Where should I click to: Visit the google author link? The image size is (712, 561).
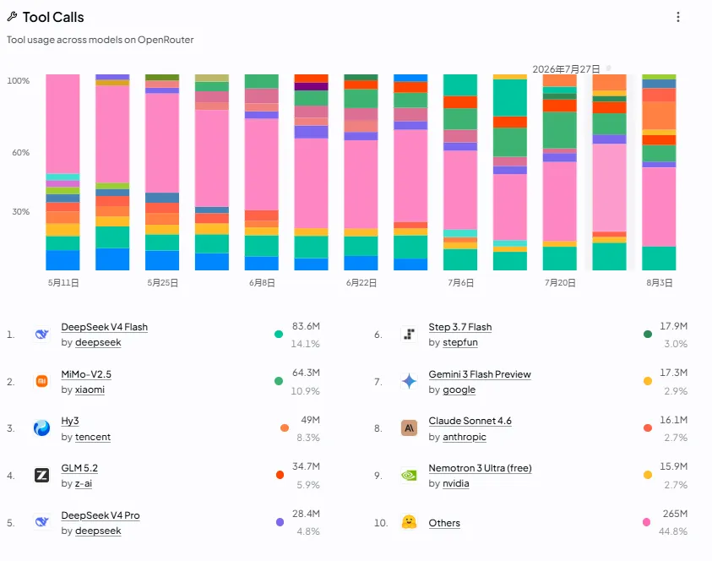coord(459,389)
